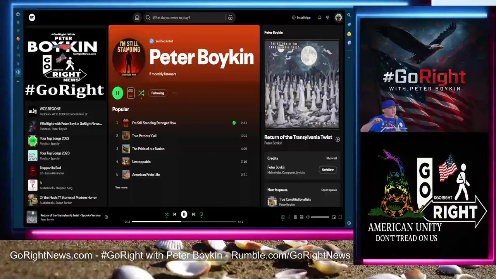The width and height of the screenshot is (496, 279).
Task: Open 'Of the Flesh' audiobook
Action: (x=66, y=200)
